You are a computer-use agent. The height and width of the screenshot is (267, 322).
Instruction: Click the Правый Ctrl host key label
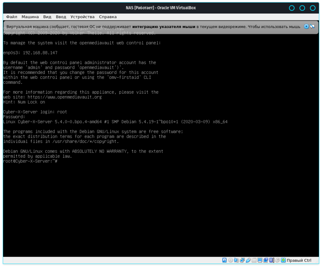tap(299, 260)
